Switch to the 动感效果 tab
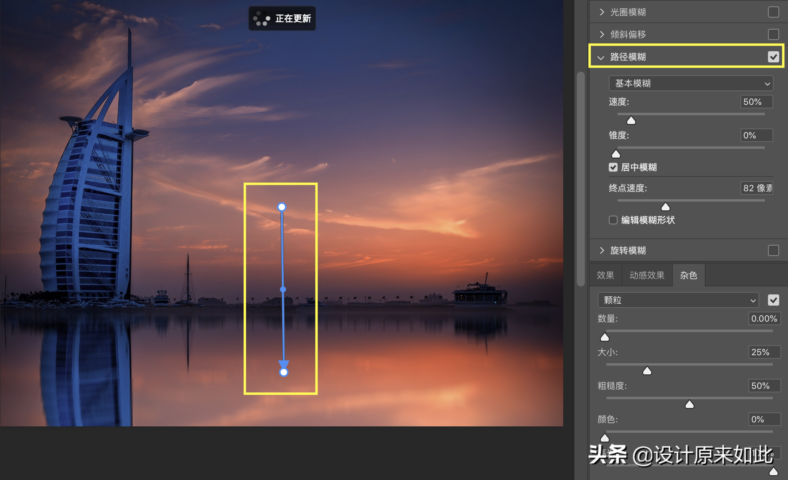 pos(647,275)
